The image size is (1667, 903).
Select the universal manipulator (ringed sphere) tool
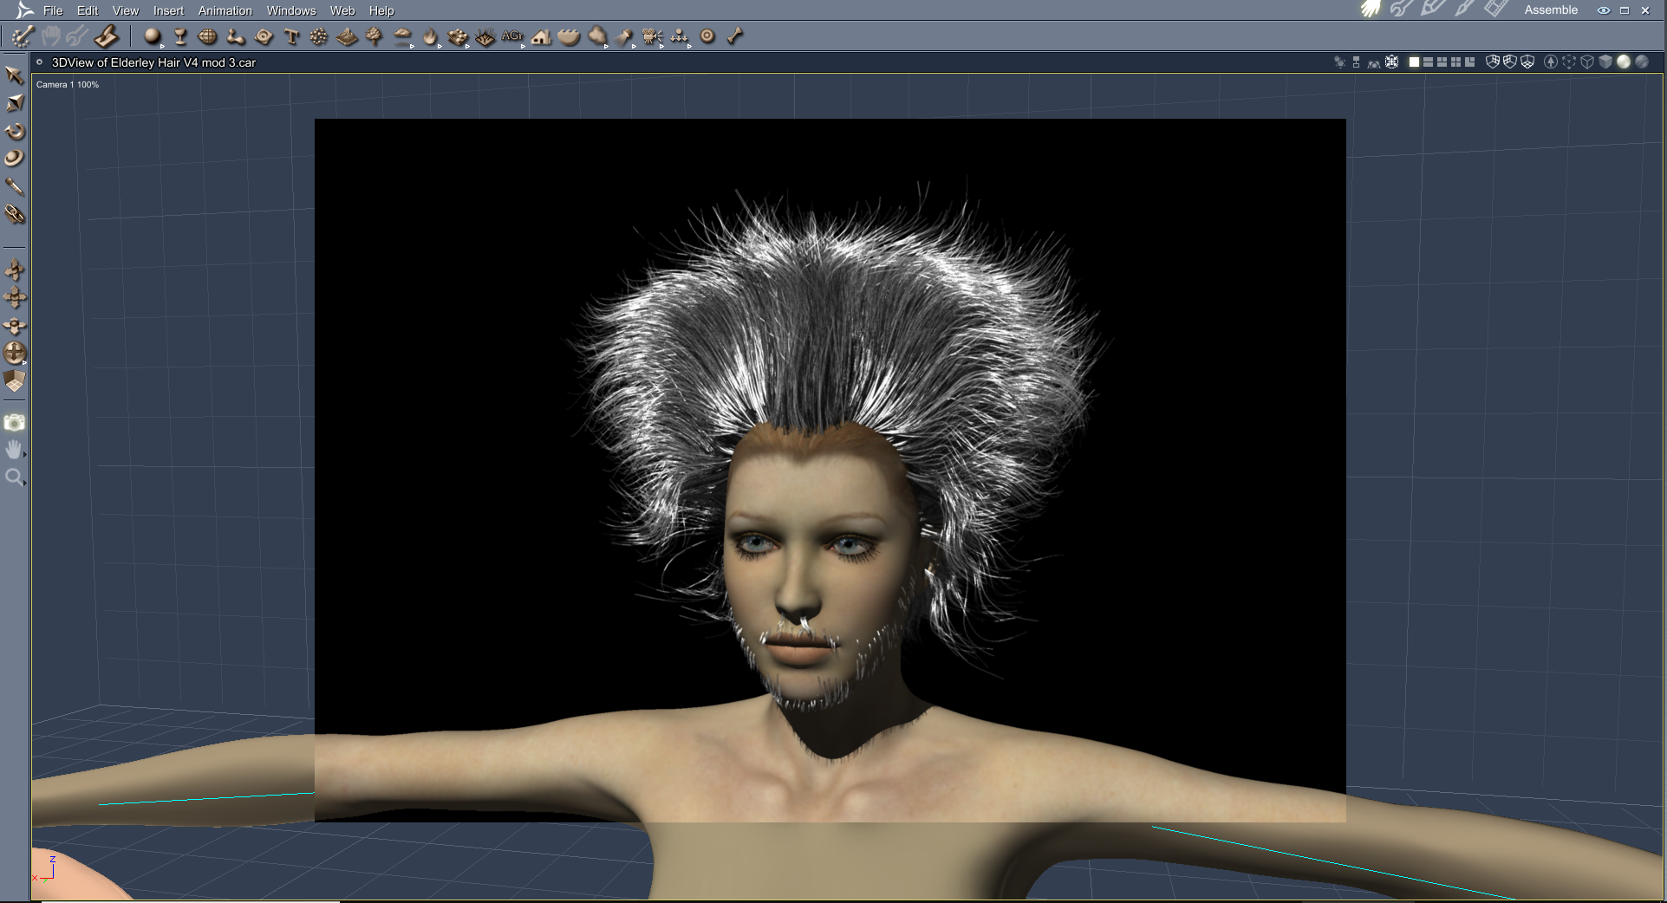[15, 158]
